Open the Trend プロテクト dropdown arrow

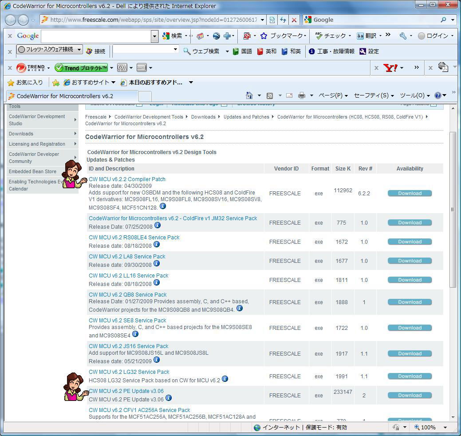click(111, 68)
